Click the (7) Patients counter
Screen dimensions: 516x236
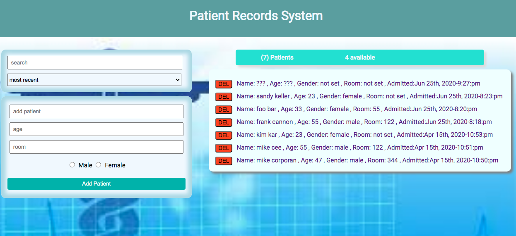tap(277, 57)
